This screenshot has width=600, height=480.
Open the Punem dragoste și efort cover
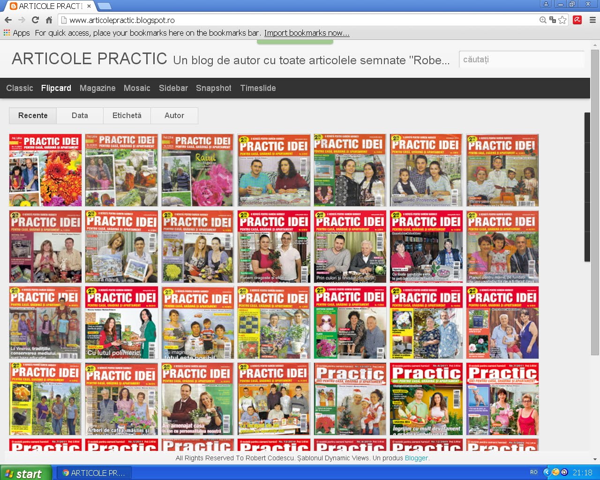pyautogui.click(x=274, y=247)
